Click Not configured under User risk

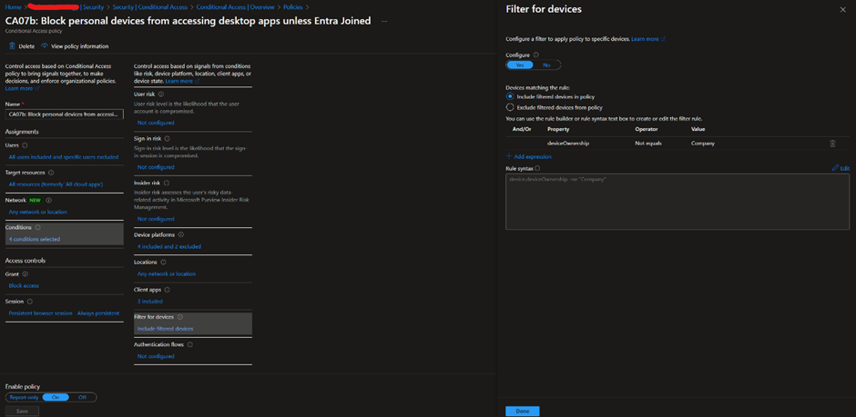(156, 123)
